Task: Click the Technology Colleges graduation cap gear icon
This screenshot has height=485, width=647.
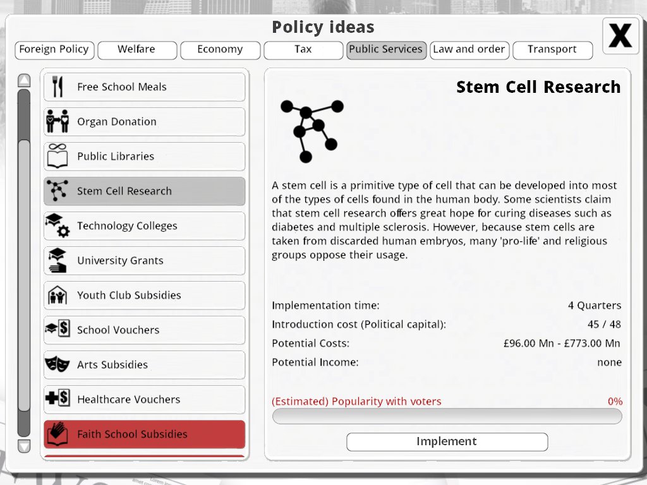Action: (57, 225)
